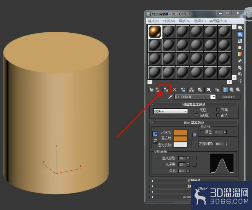This screenshot has width=252, height=210.
Task: Enable 自发光 颜色 checkbox
Action: pos(202,132)
